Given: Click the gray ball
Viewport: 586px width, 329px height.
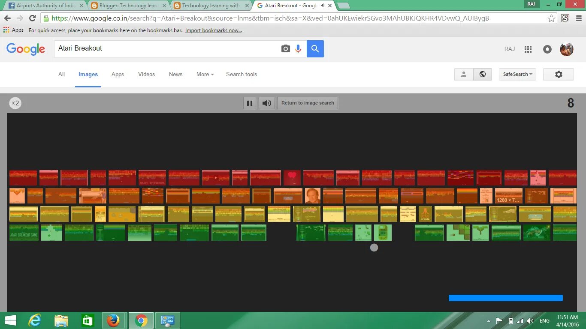Looking at the screenshot, I should 374,248.
